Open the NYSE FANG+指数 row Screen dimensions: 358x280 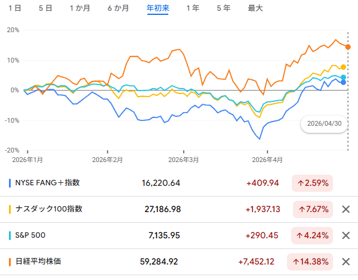click(x=179, y=183)
